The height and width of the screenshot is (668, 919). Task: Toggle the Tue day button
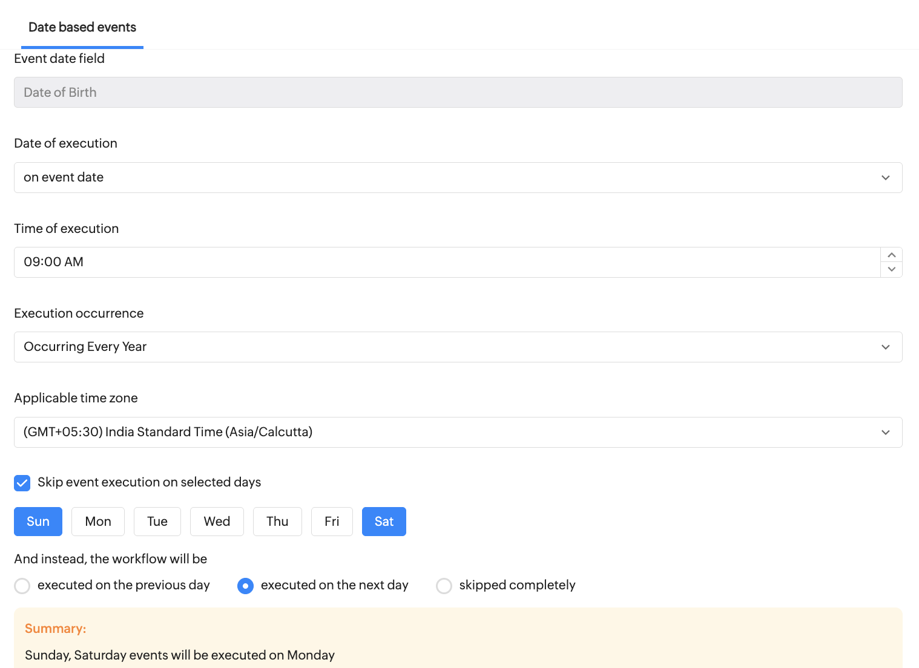pyautogui.click(x=157, y=522)
